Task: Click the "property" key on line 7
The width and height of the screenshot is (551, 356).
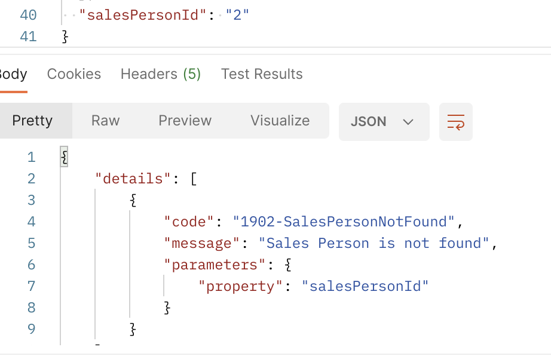Action: [x=240, y=286]
